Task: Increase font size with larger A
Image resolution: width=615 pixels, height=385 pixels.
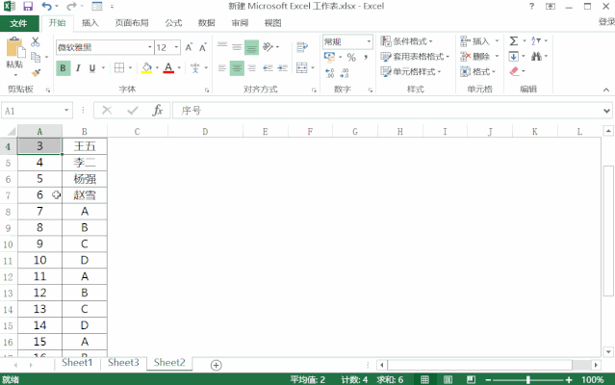Action: click(189, 47)
